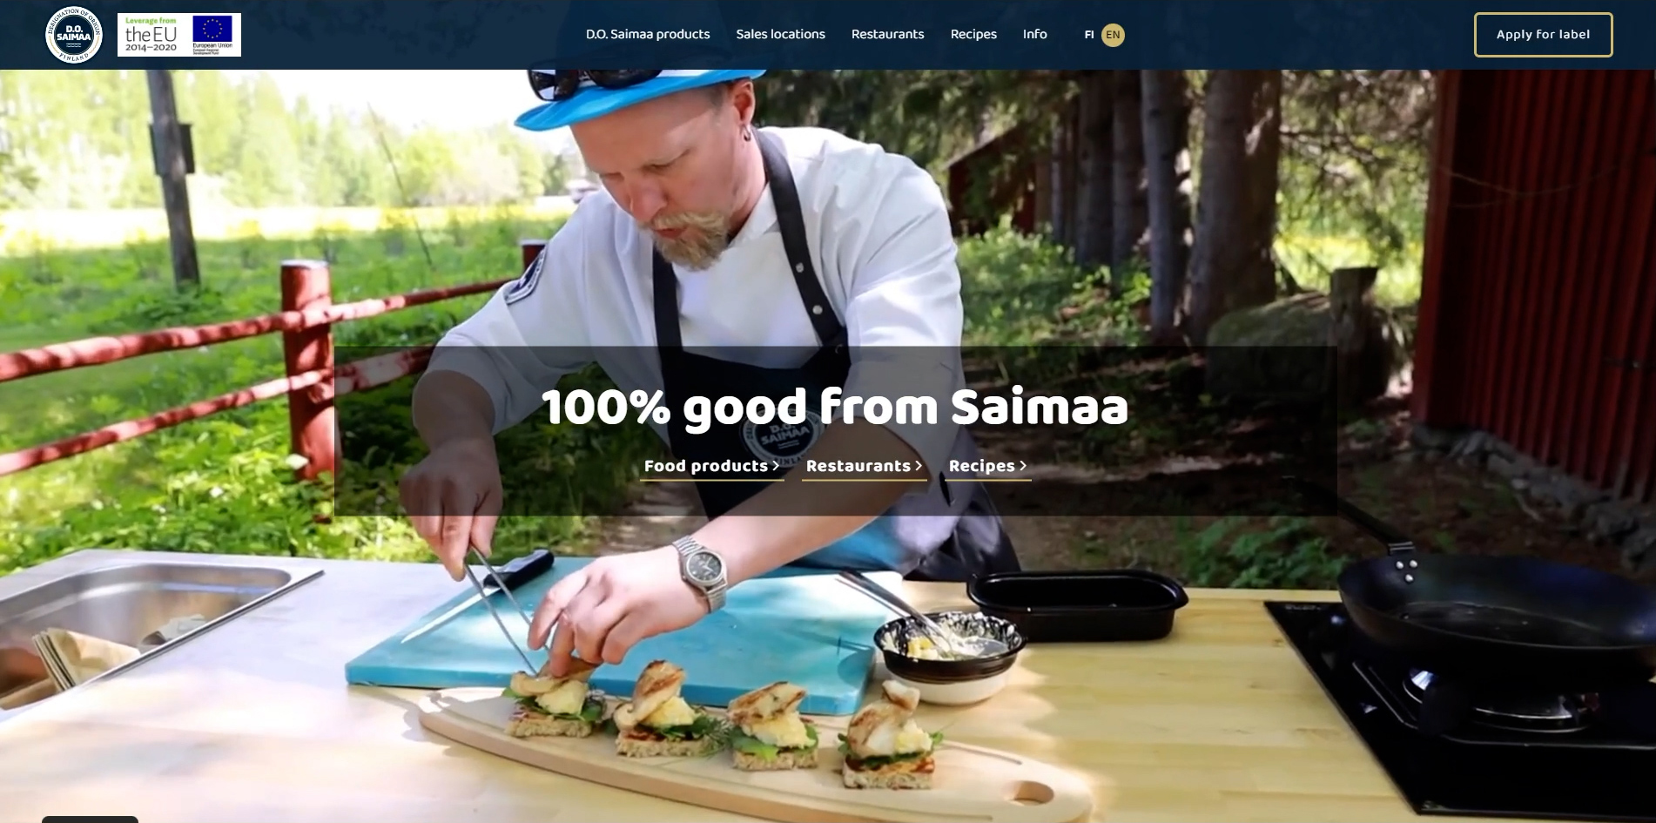Screen dimensions: 1656x823
Task: Follow the Recipes link under the headline
Action: 981,466
